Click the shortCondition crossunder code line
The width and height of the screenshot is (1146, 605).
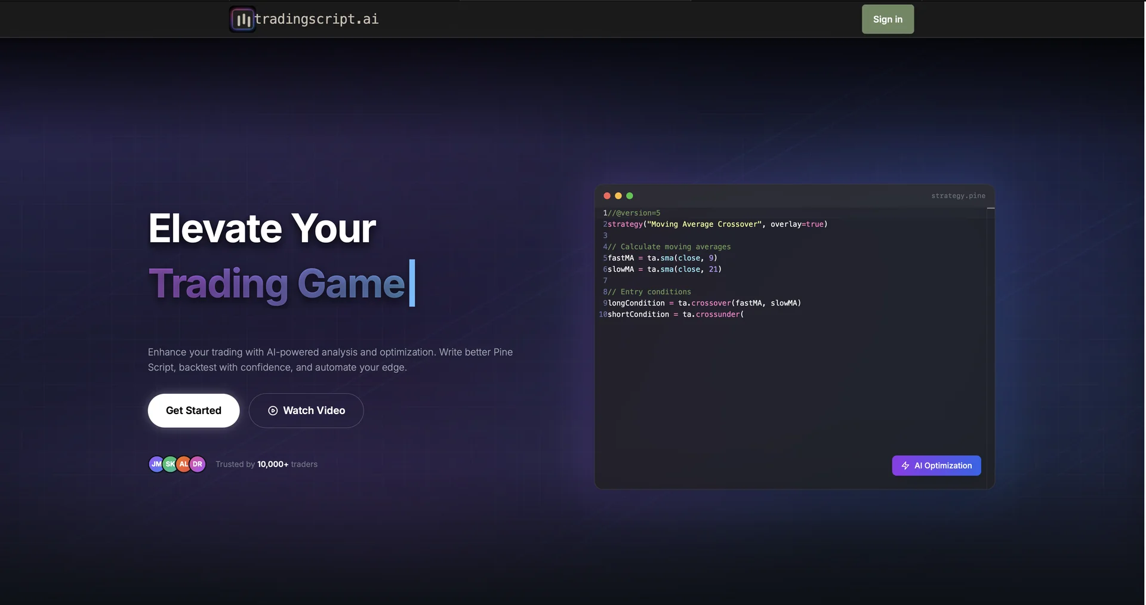[676, 314]
